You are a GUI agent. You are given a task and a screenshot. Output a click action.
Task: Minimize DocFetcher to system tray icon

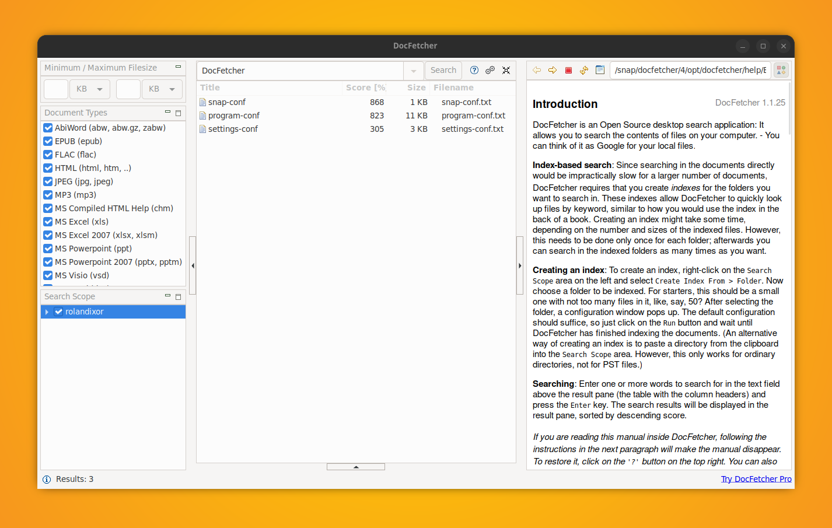506,70
